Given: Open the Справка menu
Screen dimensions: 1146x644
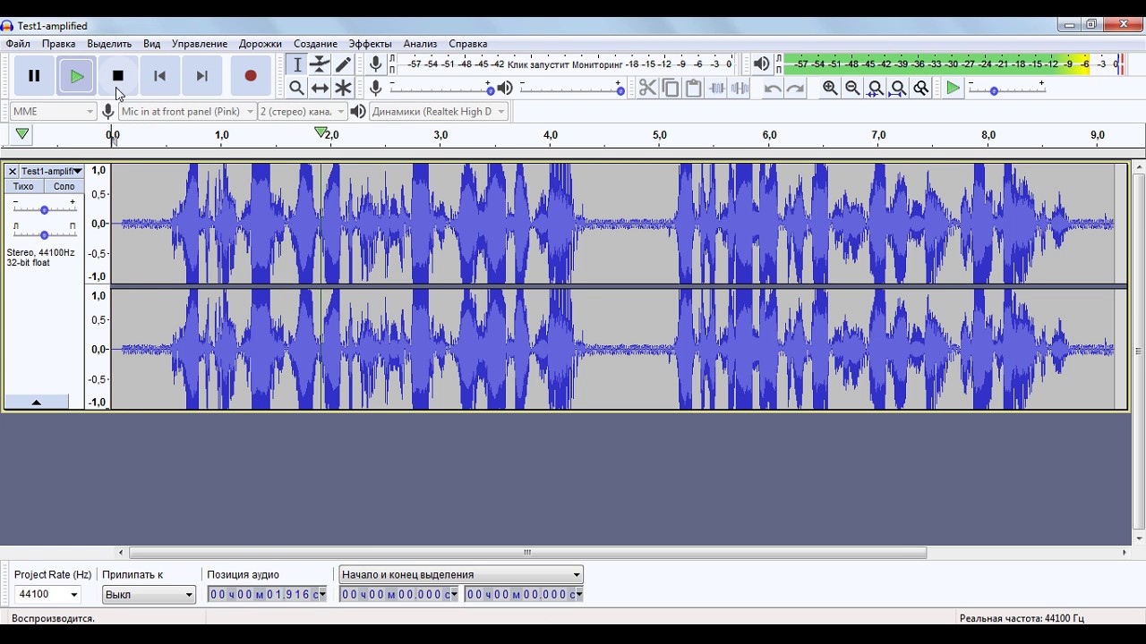Looking at the screenshot, I should coord(468,43).
